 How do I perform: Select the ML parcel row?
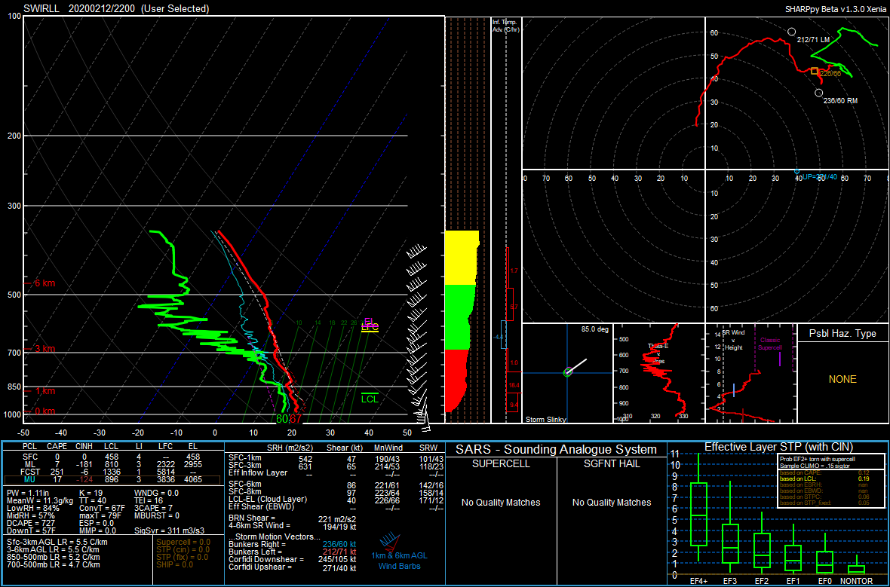[x=113, y=464]
